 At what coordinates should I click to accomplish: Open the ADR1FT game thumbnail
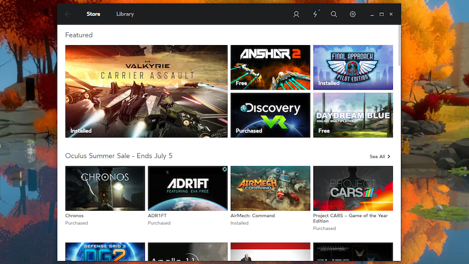[x=188, y=188]
